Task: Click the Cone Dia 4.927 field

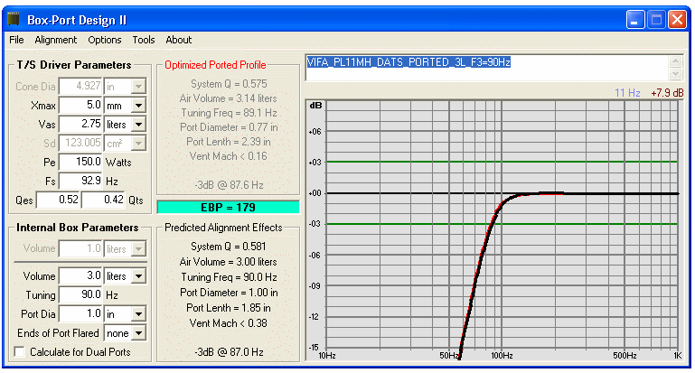Action: (80, 87)
